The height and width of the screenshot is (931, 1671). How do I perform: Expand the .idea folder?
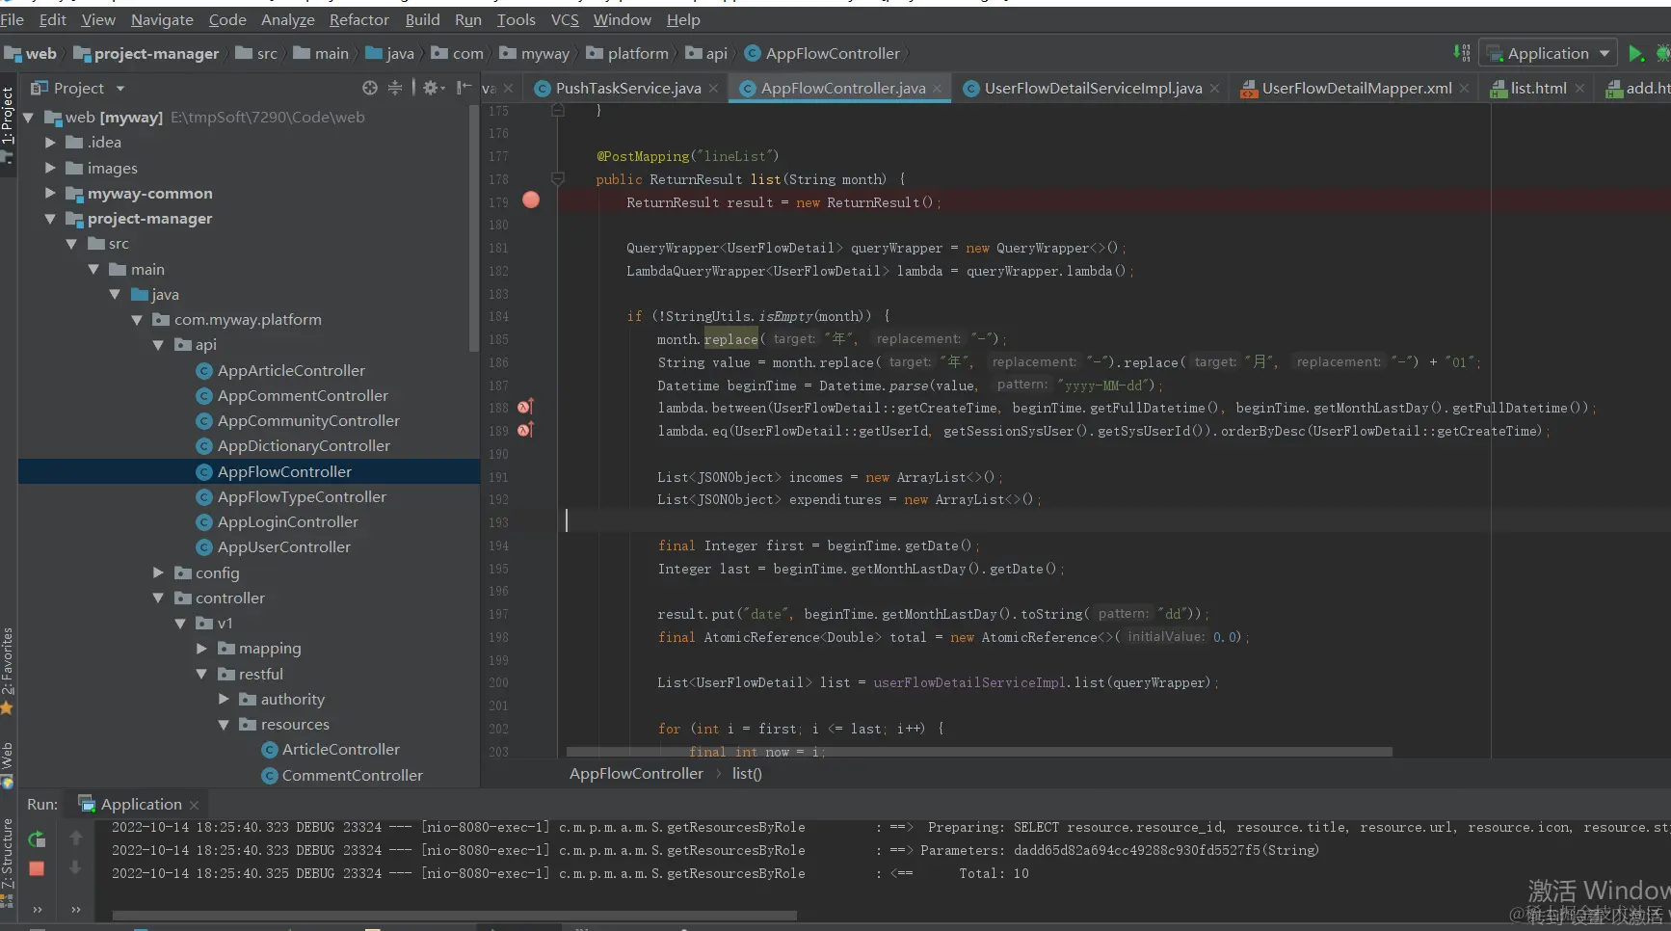click(50, 143)
